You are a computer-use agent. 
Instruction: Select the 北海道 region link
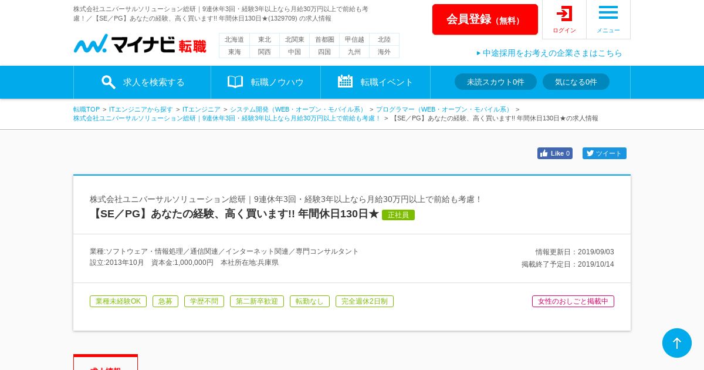point(234,39)
